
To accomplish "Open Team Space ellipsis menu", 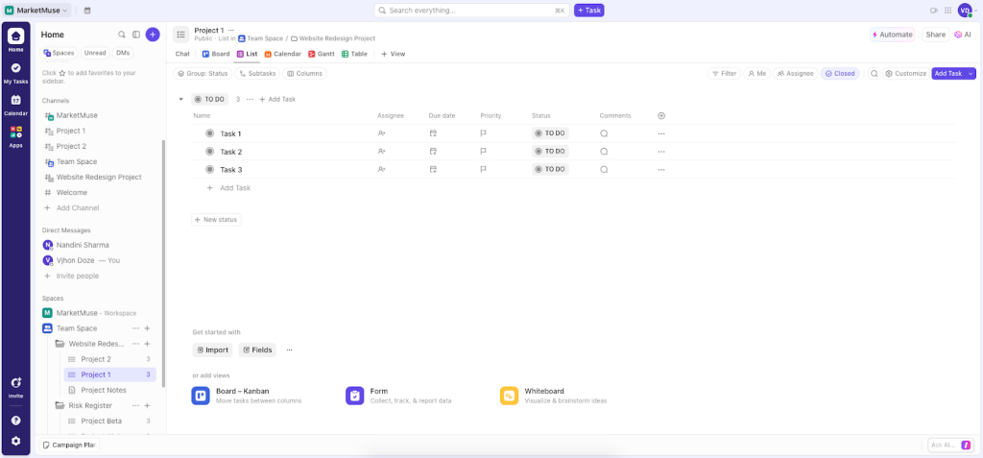I will (x=135, y=328).
